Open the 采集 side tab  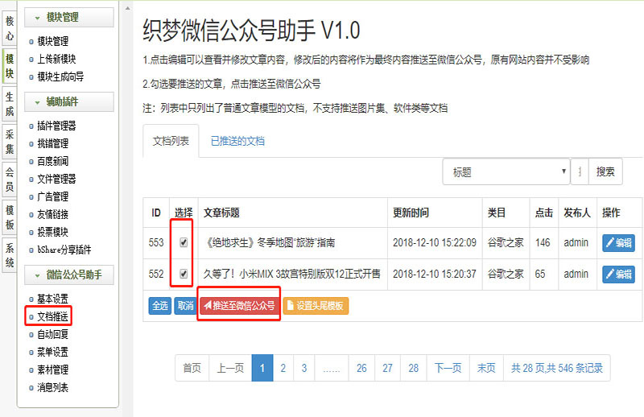click(x=10, y=142)
